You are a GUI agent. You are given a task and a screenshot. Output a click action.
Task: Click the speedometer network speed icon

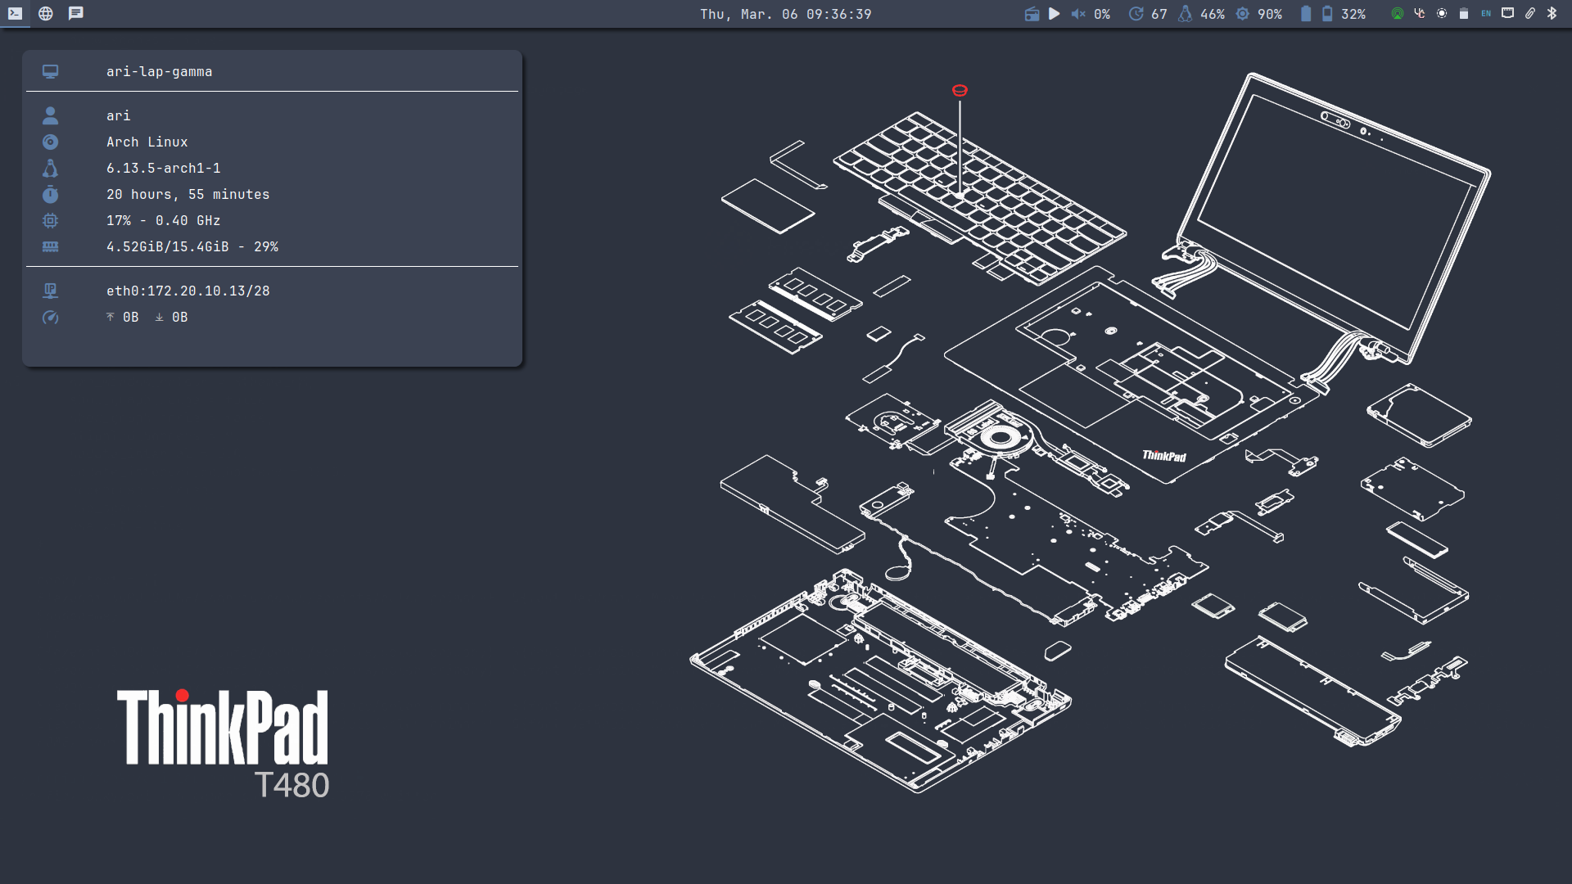[x=50, y=317]
